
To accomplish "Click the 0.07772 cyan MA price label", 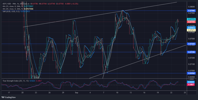I will coord(191,19).
